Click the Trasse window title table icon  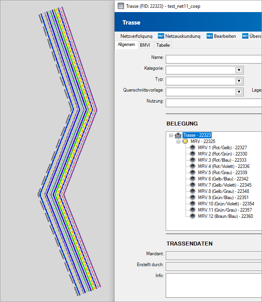click(121, 6)
